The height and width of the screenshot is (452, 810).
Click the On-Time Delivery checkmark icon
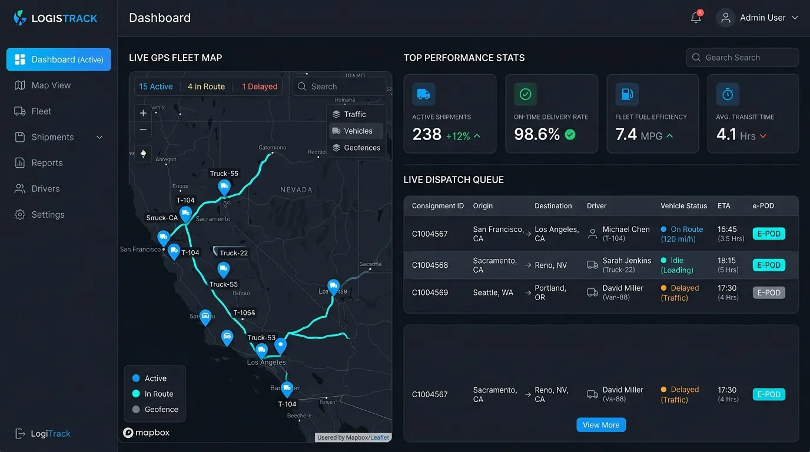coord(525,94)
